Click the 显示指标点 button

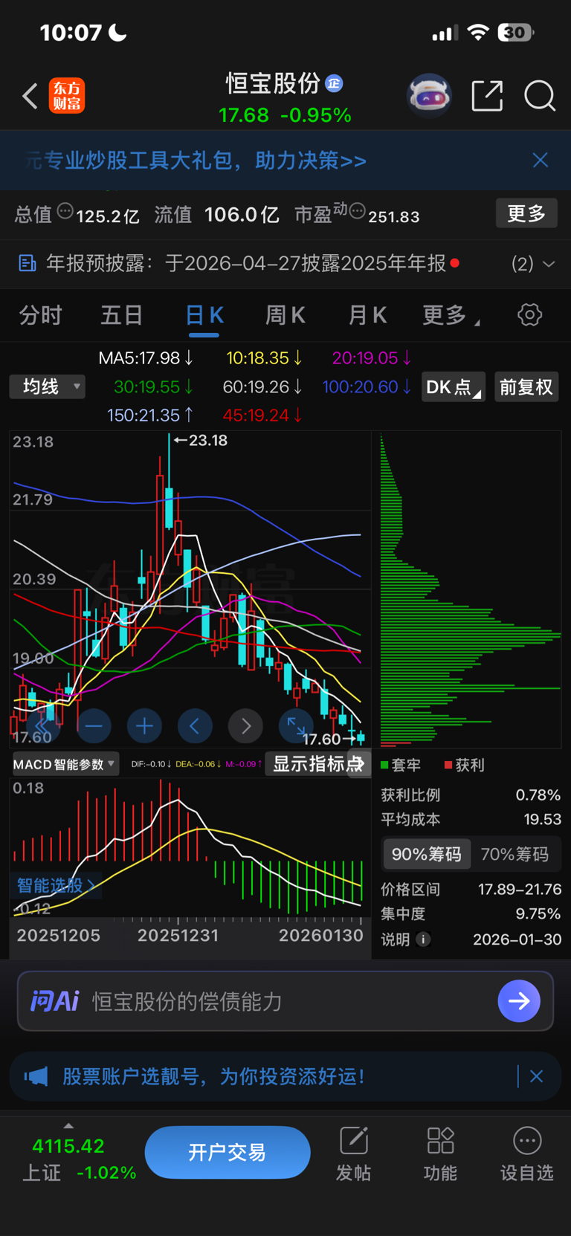coord(317,764)
